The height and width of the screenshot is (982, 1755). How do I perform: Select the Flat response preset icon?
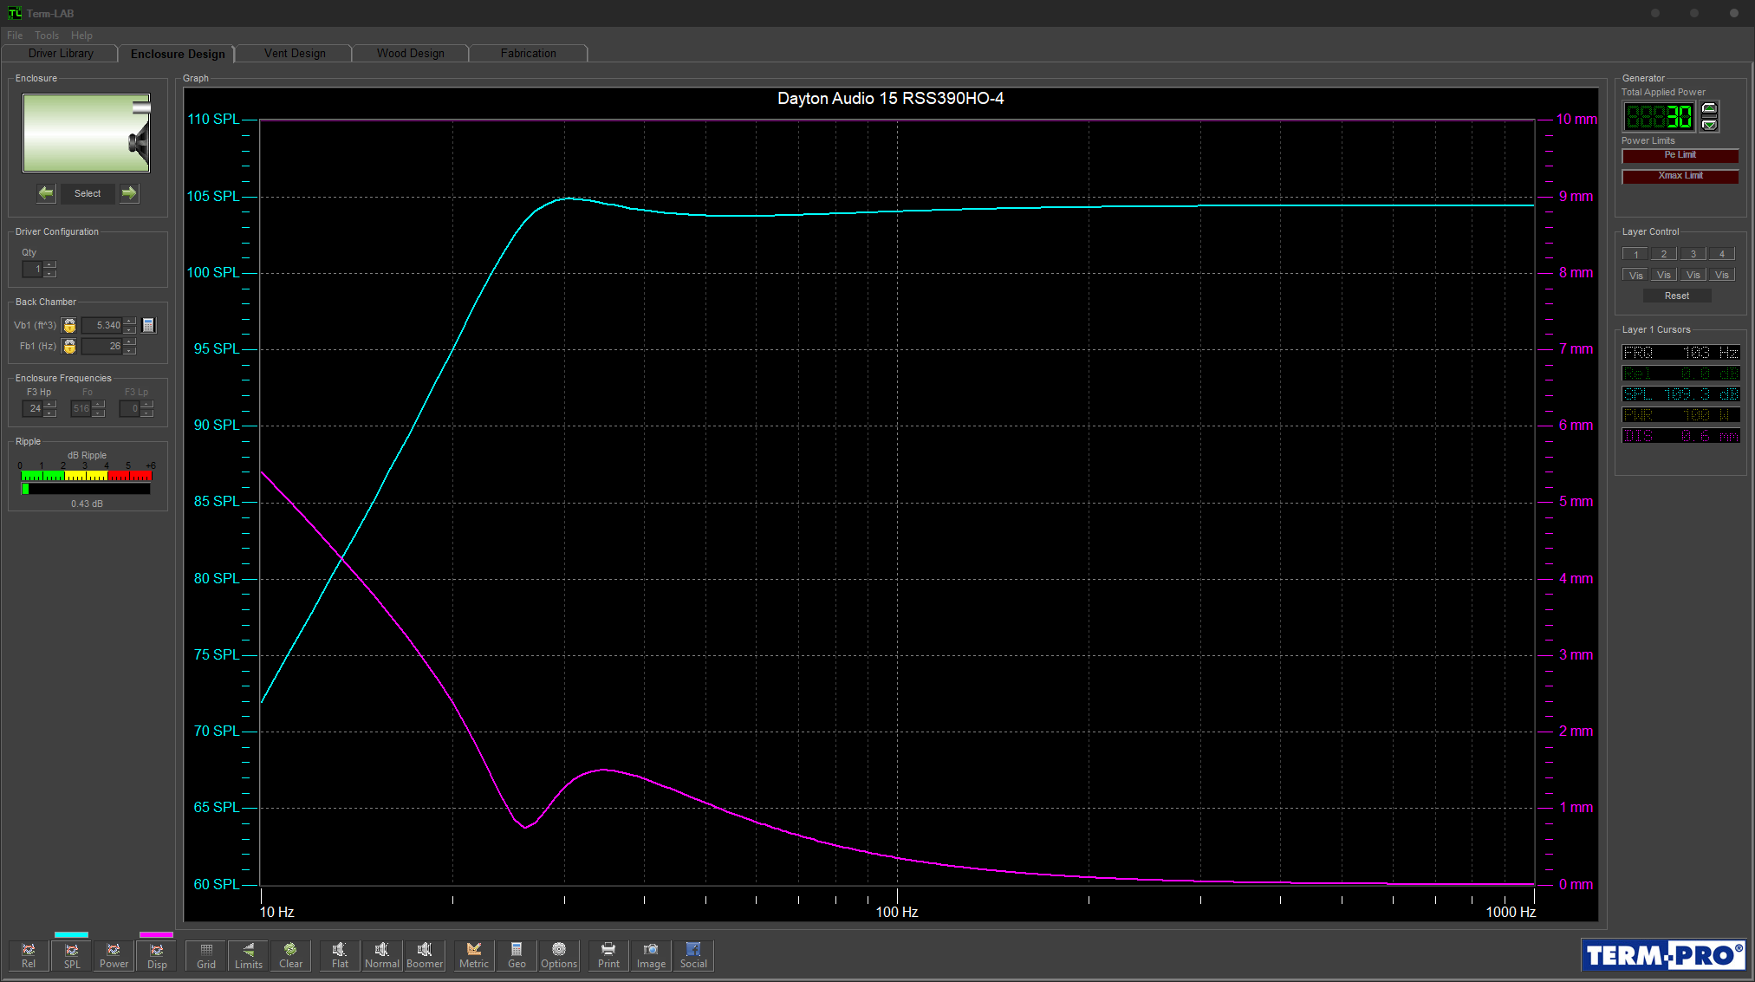[340, 955]
